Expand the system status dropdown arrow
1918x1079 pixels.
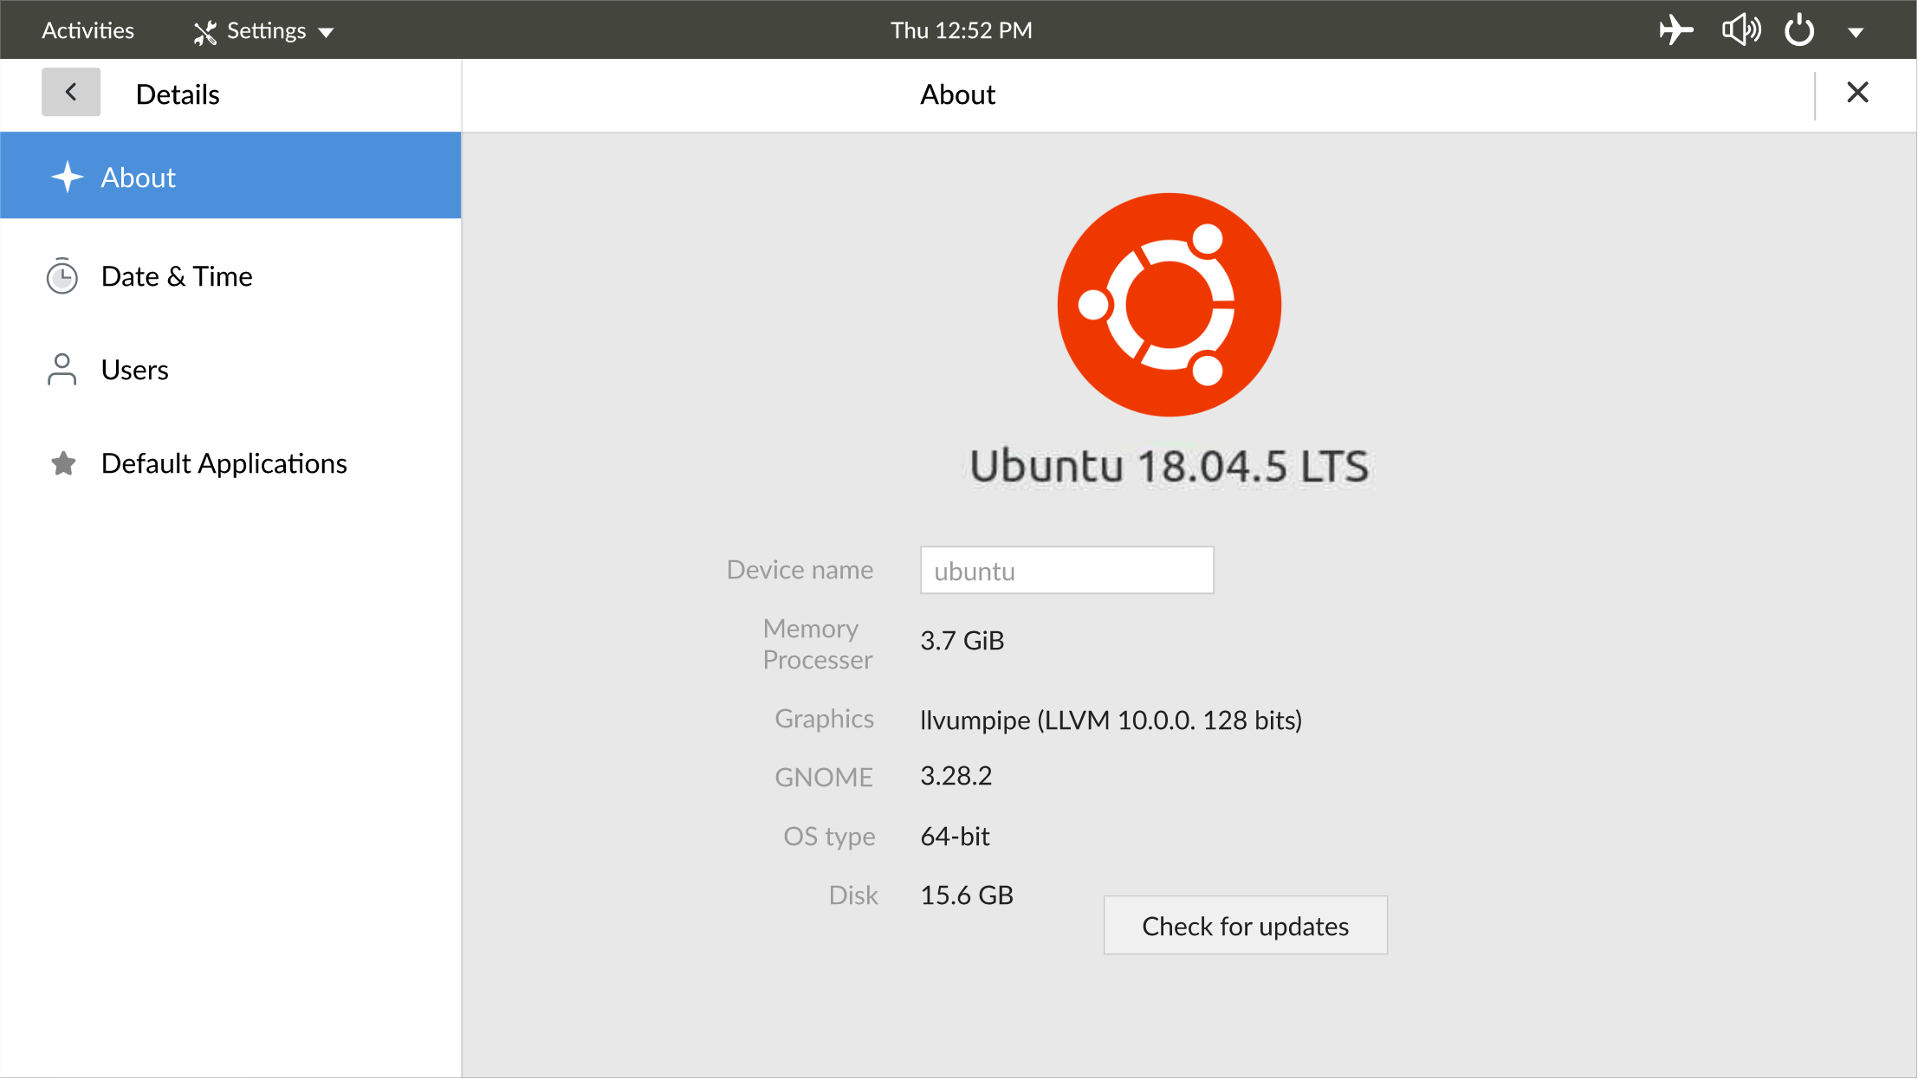1856,29
